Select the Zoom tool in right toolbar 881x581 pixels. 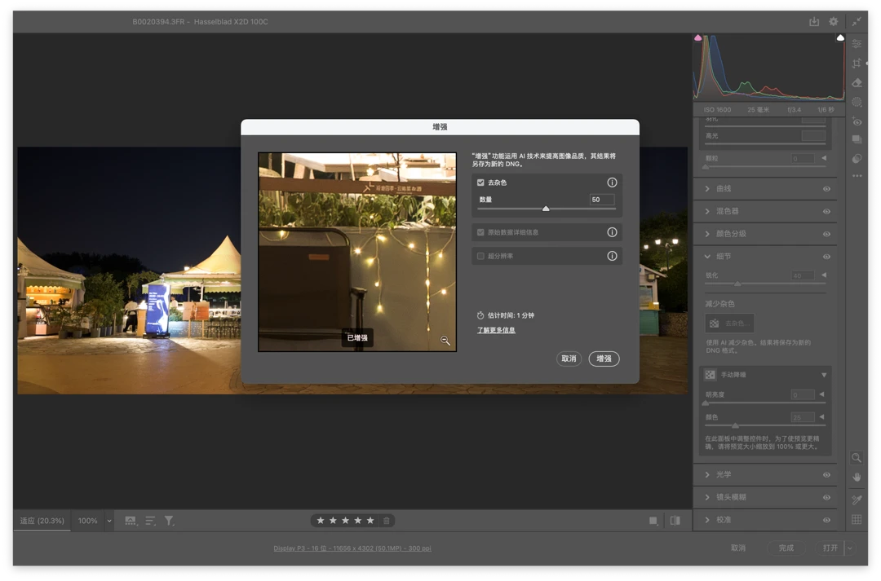857,457
